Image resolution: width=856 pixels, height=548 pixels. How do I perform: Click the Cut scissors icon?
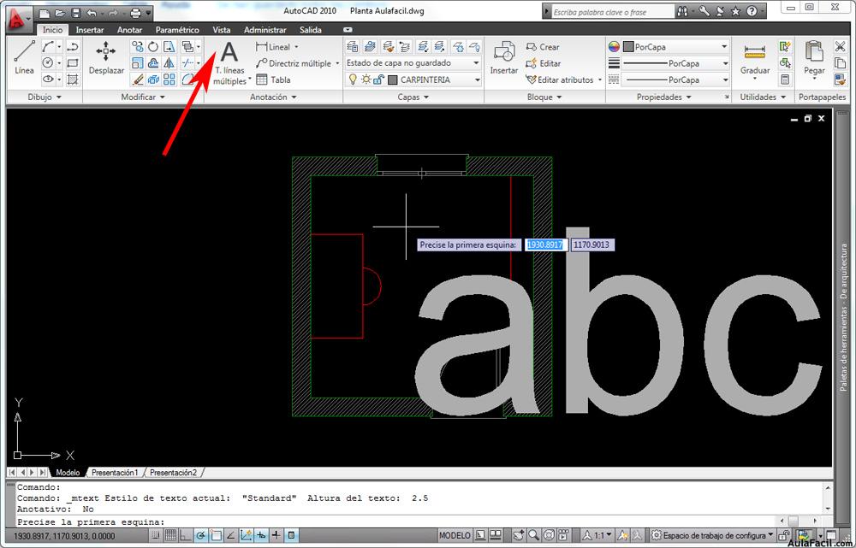point(840,46)
